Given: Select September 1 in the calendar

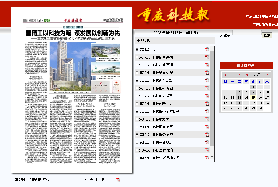Looking at the screenshot, I should pos(253,87).
